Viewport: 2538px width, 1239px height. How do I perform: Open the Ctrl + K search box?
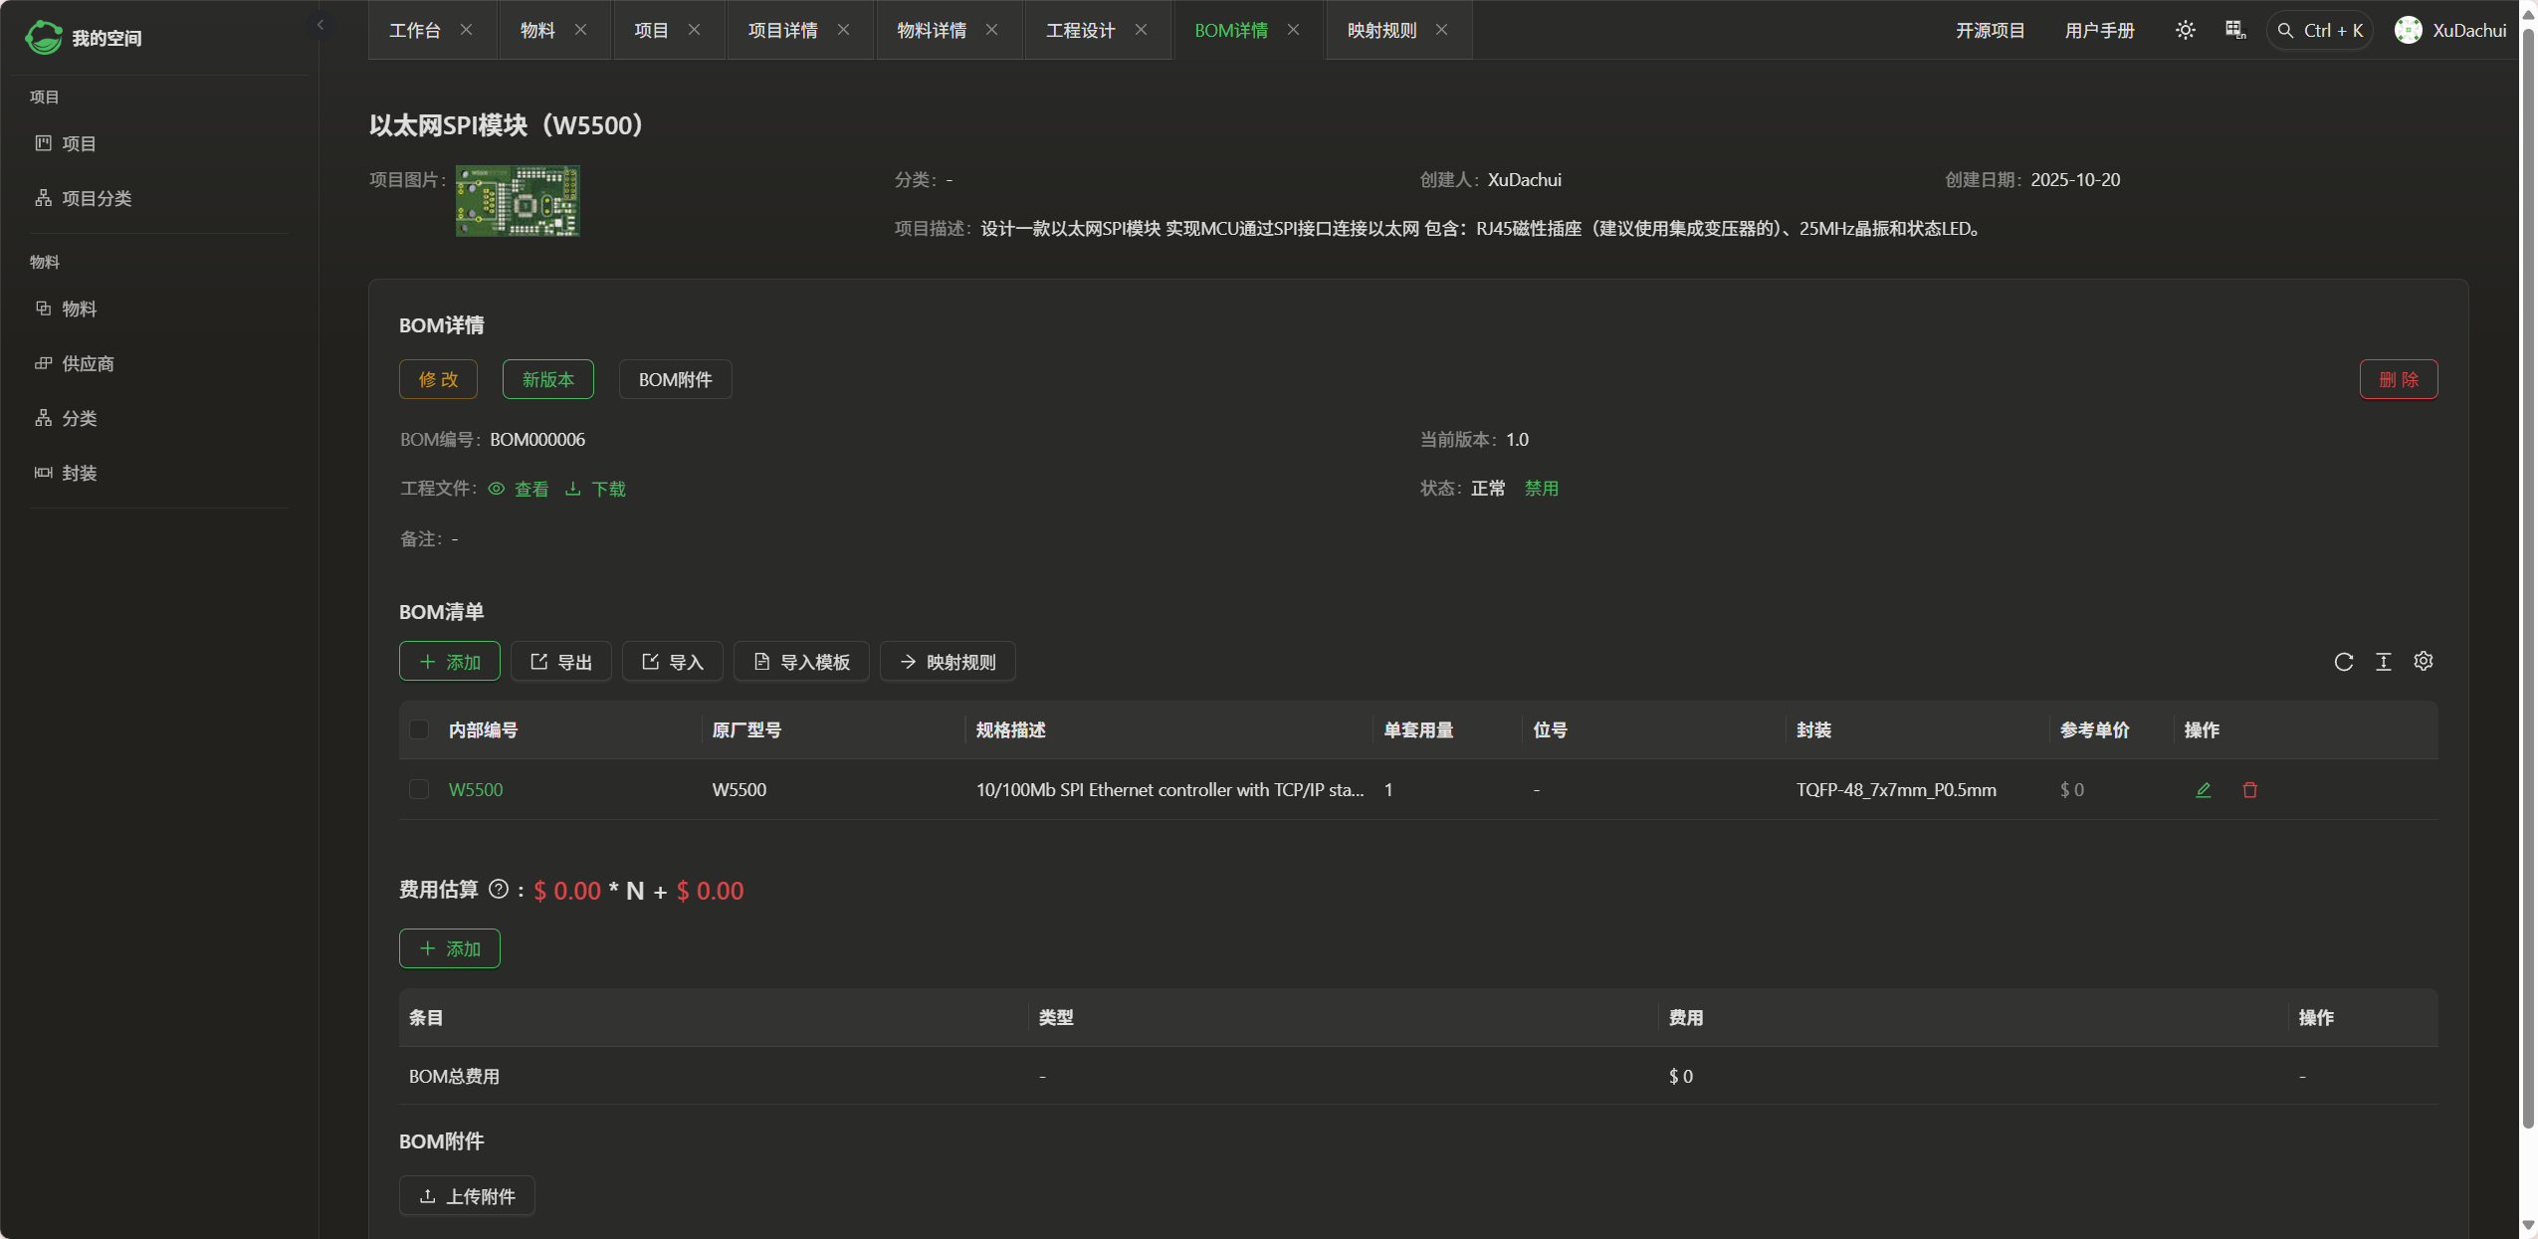click(2320, 30)
